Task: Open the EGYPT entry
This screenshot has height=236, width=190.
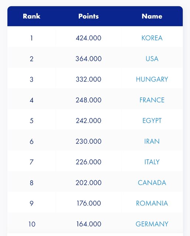Action: click(152, 121)
